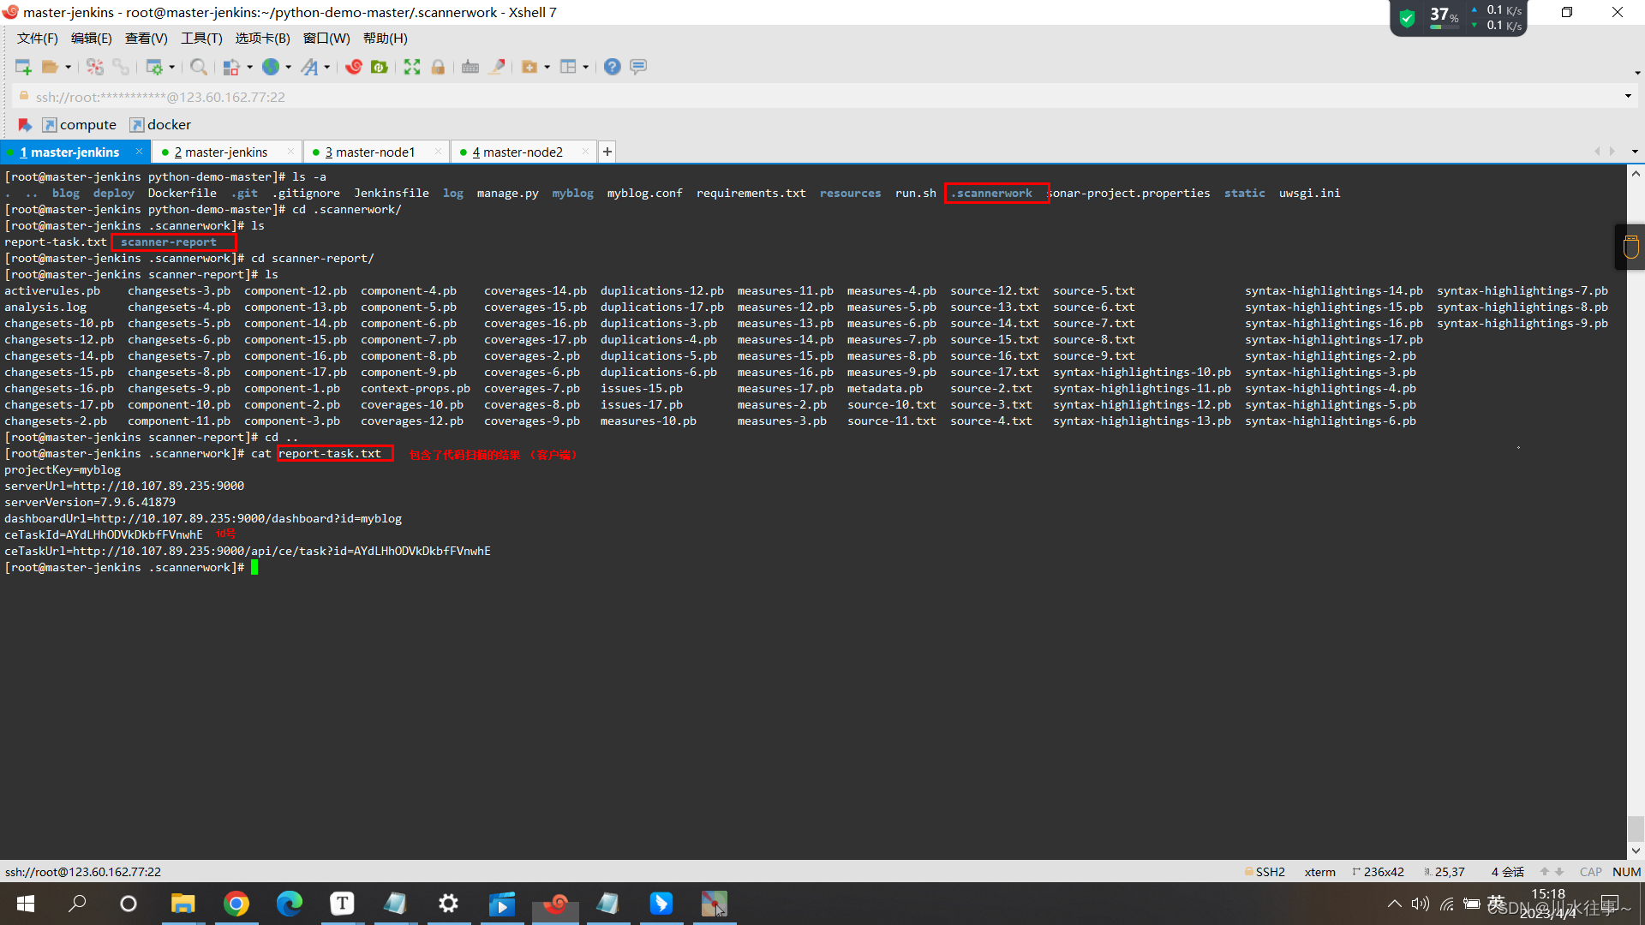
Task: Click the new session icon
Action: point(23,67)
